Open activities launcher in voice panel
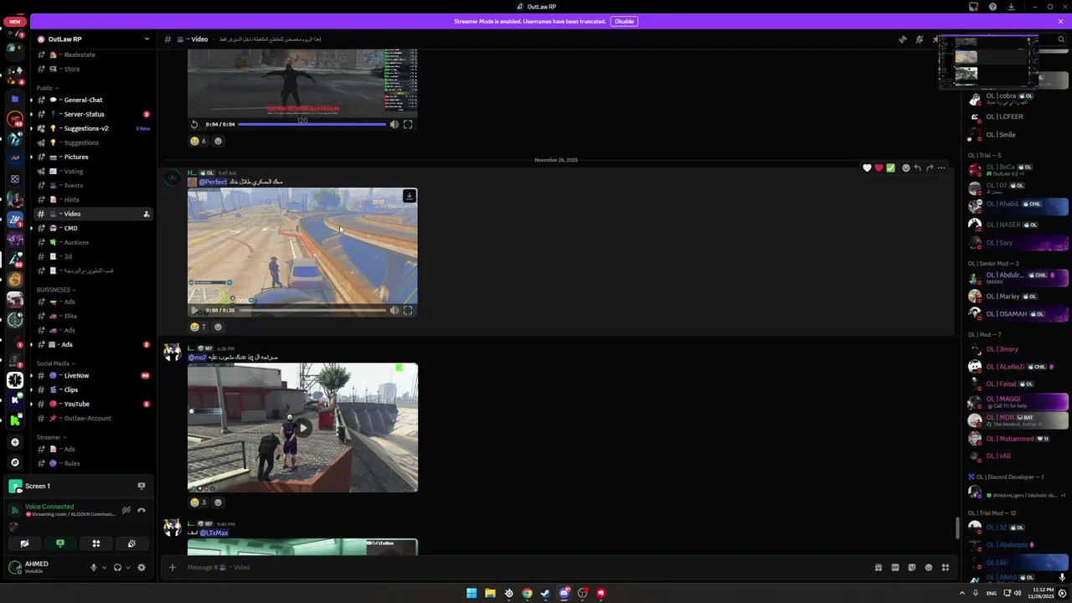 coord(96,544)
